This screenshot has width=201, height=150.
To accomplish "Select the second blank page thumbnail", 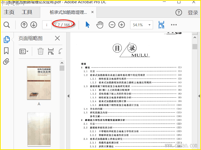I will 39,129.
